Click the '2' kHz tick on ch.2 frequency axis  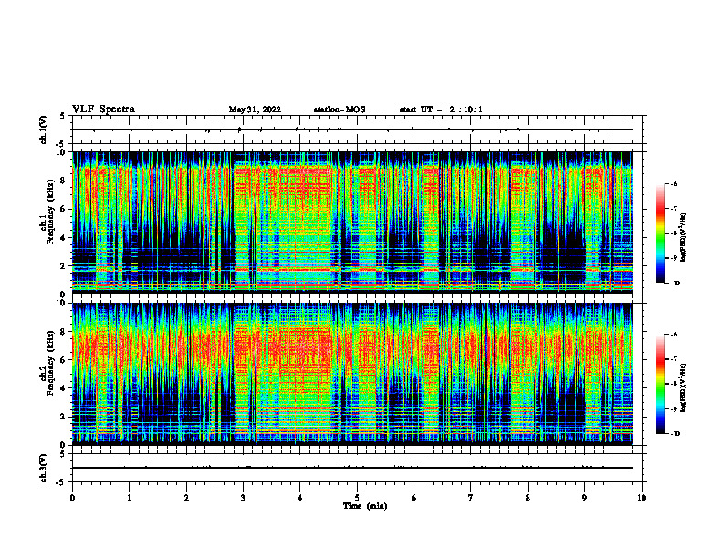pyautogui.click(x=64, y=417)
